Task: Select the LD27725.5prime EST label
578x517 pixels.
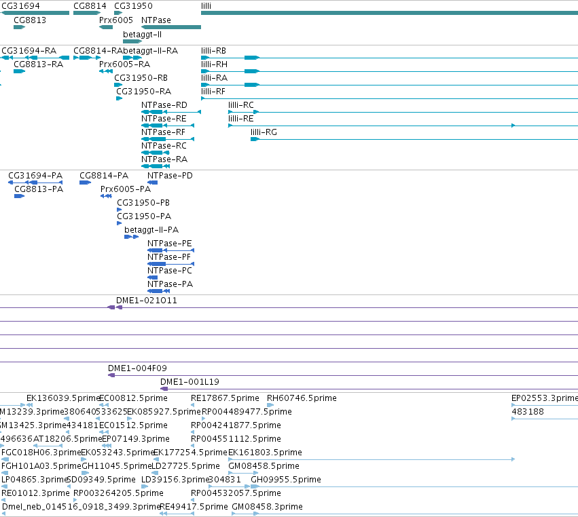Action: pos(186,465)
